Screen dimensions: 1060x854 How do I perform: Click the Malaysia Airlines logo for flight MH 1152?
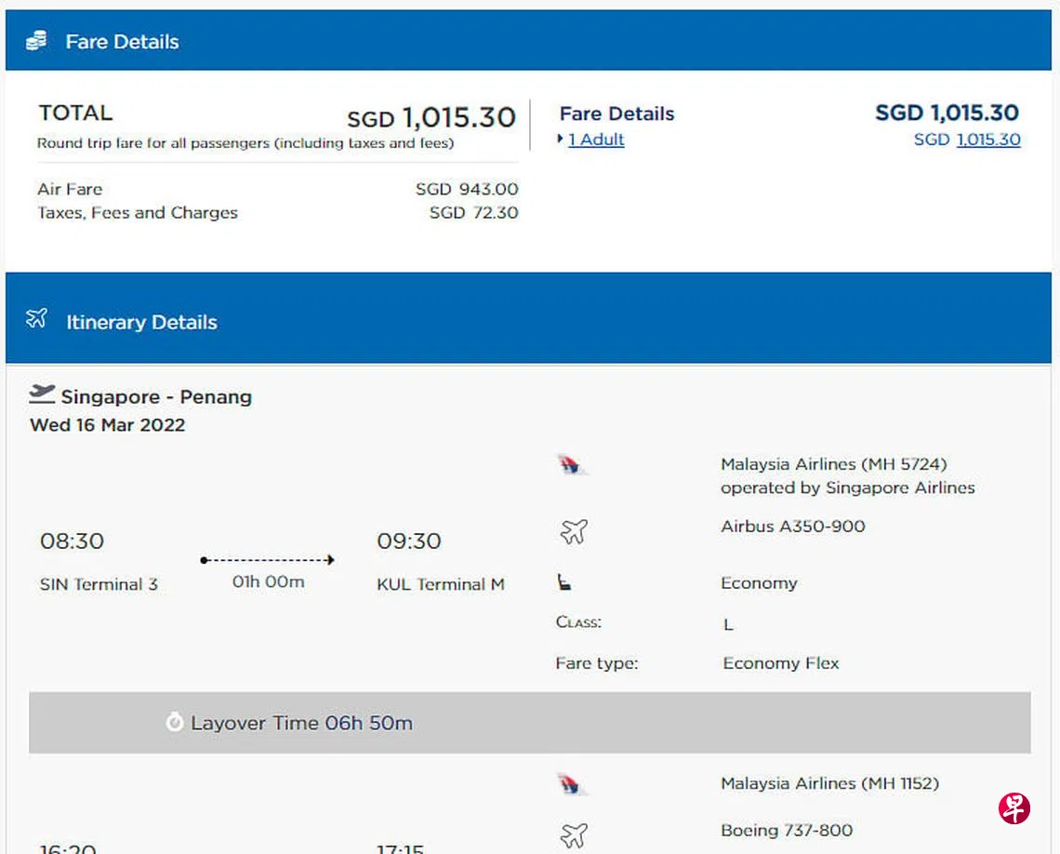pos(569,784)
